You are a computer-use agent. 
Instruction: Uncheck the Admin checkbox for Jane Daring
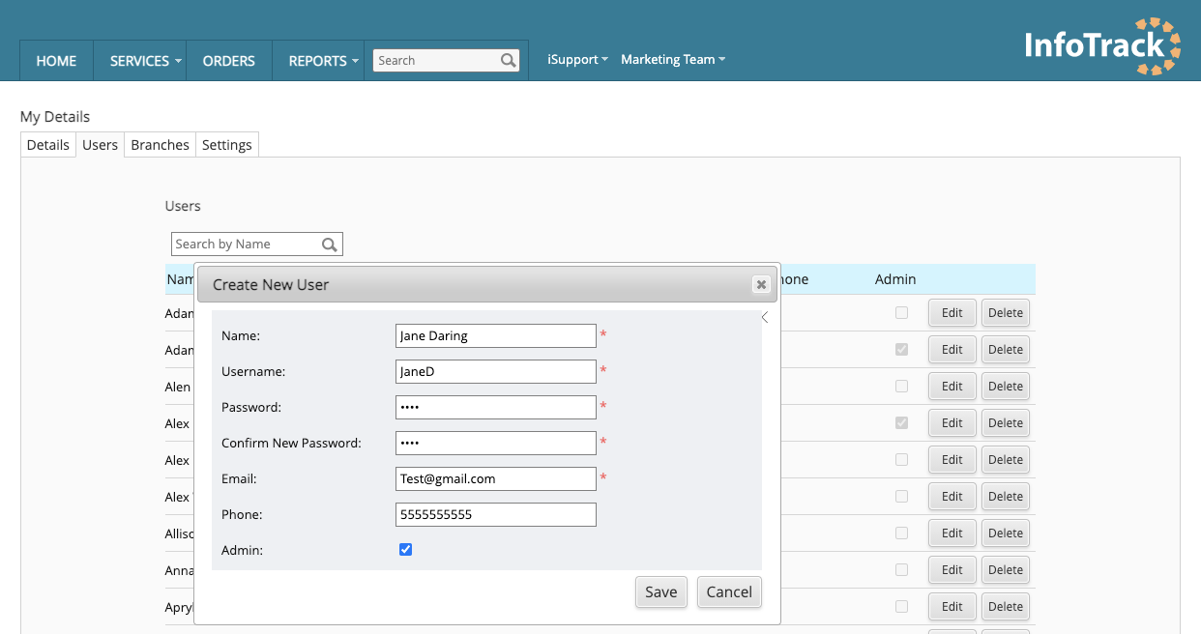[405, 549]
